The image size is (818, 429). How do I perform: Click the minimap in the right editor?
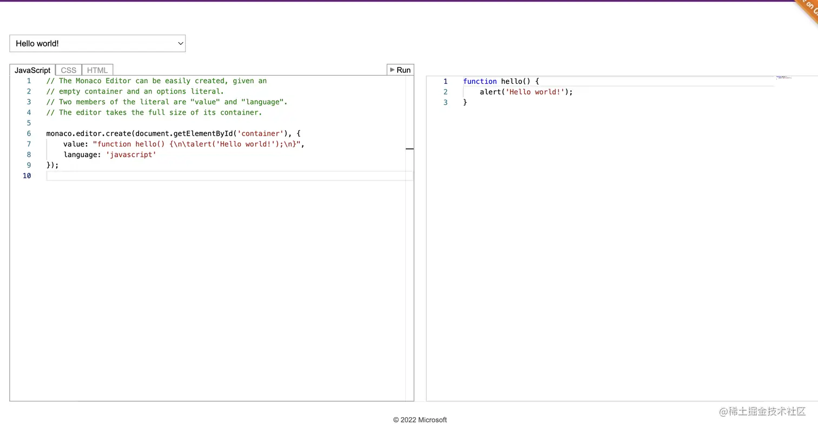pyautogui.click(x=783, y=78)
